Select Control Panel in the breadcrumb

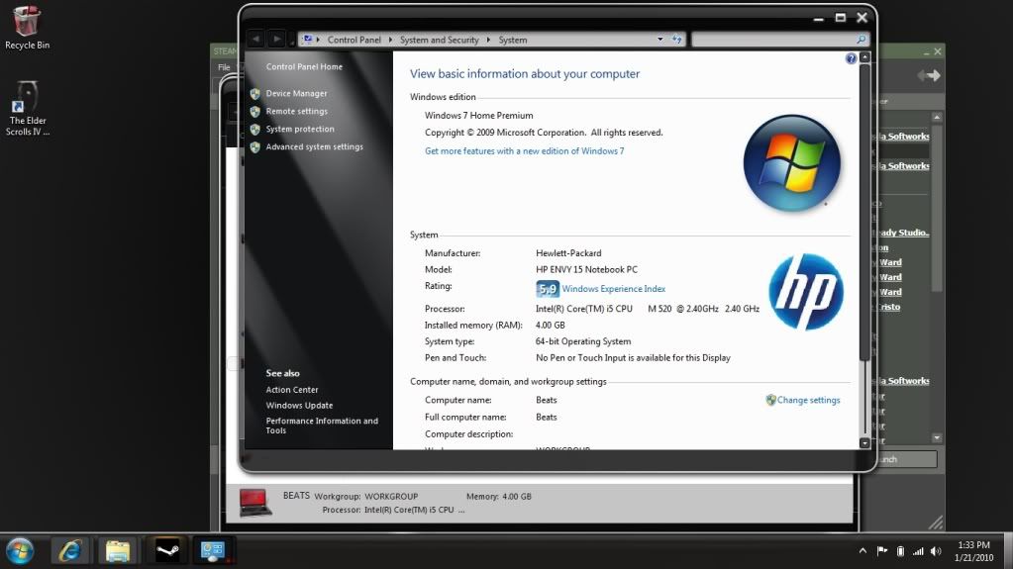click(355, 40)
